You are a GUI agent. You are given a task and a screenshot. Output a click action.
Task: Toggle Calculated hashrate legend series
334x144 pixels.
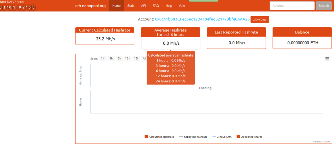159,137
